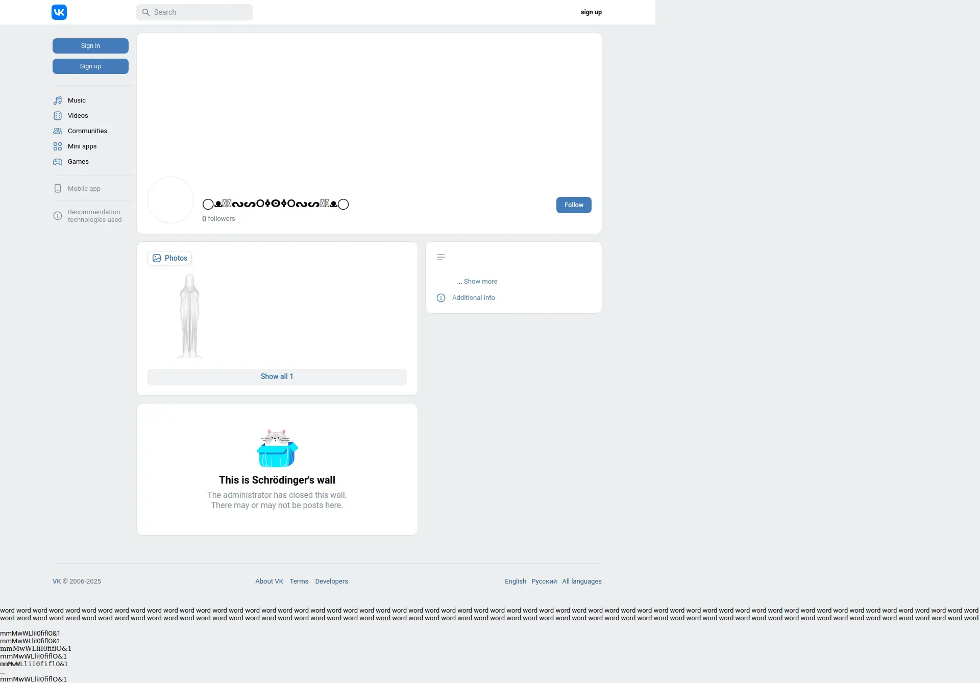Open the ghost figure photo thumbnail
Screen dimensions: 980x683
coord(189,316)
